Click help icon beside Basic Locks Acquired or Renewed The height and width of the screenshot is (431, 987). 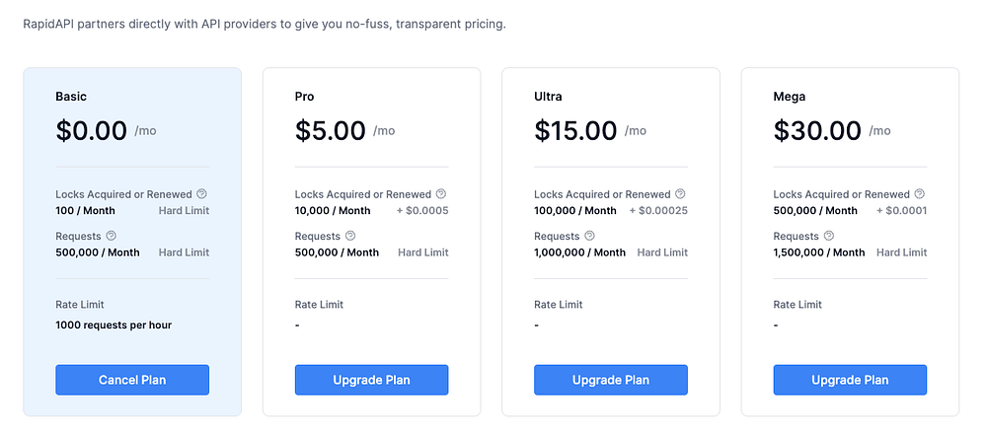tap(202, 194)
